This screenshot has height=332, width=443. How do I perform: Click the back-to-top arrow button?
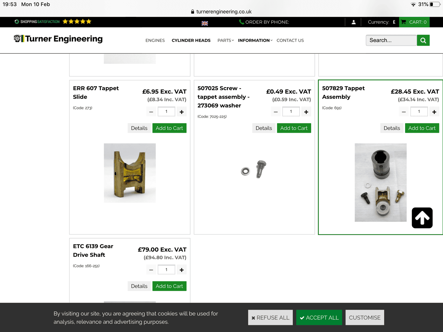pyautogui.click(x=422, y=218)
